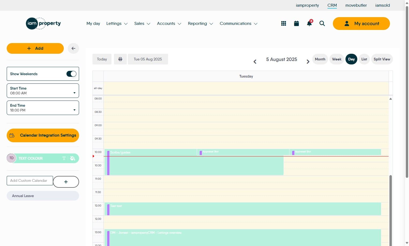Go to My day
409x246 pixels.
(93, 24)
